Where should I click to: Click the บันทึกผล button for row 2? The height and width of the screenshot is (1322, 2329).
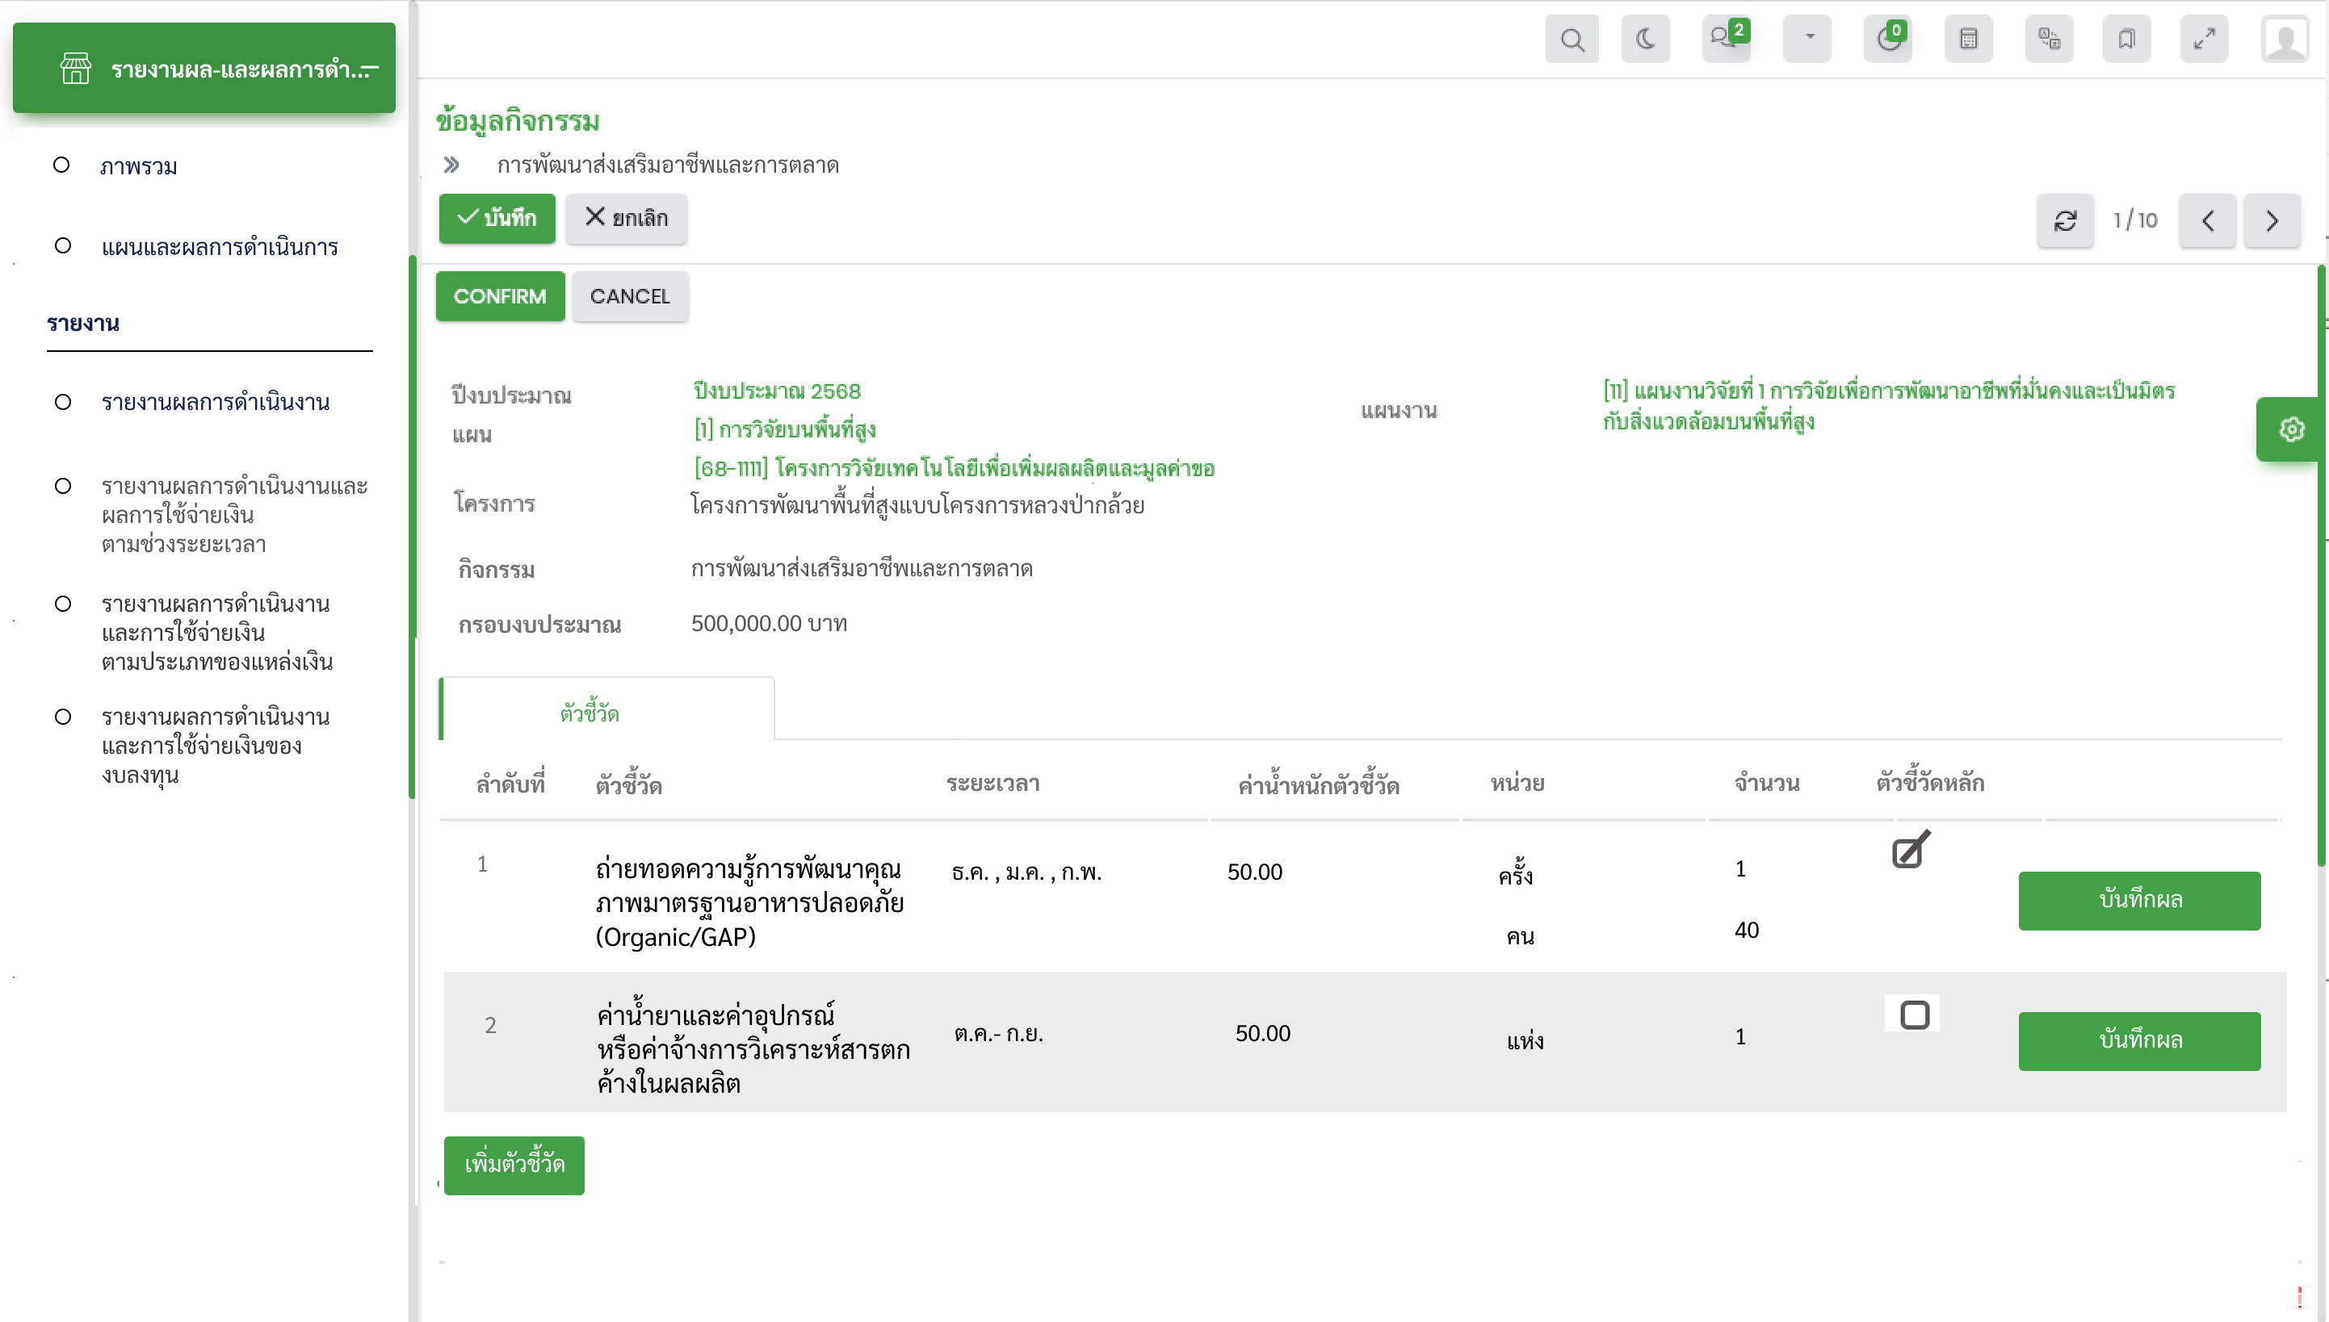2138,1040
